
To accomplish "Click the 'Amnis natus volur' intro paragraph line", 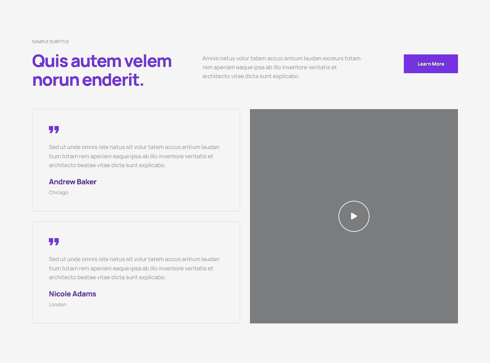I will 281,58.
